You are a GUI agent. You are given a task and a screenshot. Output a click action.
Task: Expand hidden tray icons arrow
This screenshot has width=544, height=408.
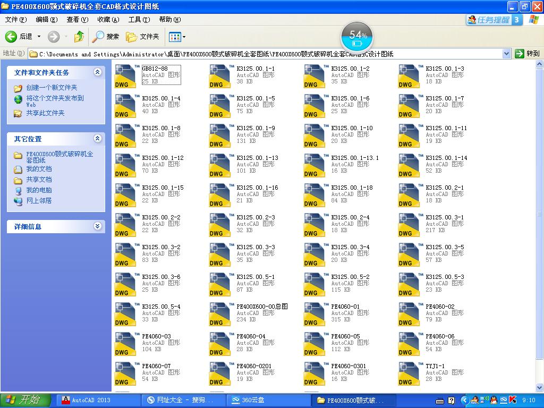(x=465, y=401)
